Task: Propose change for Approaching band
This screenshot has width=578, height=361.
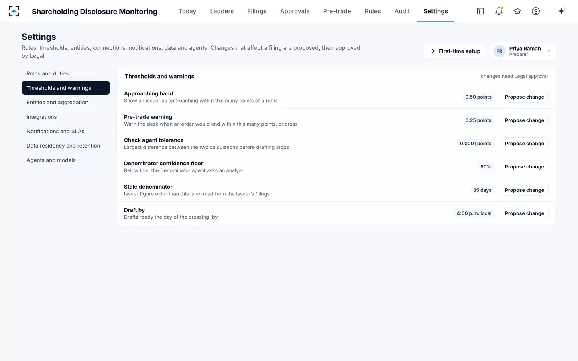Action: tap(524, 97)
